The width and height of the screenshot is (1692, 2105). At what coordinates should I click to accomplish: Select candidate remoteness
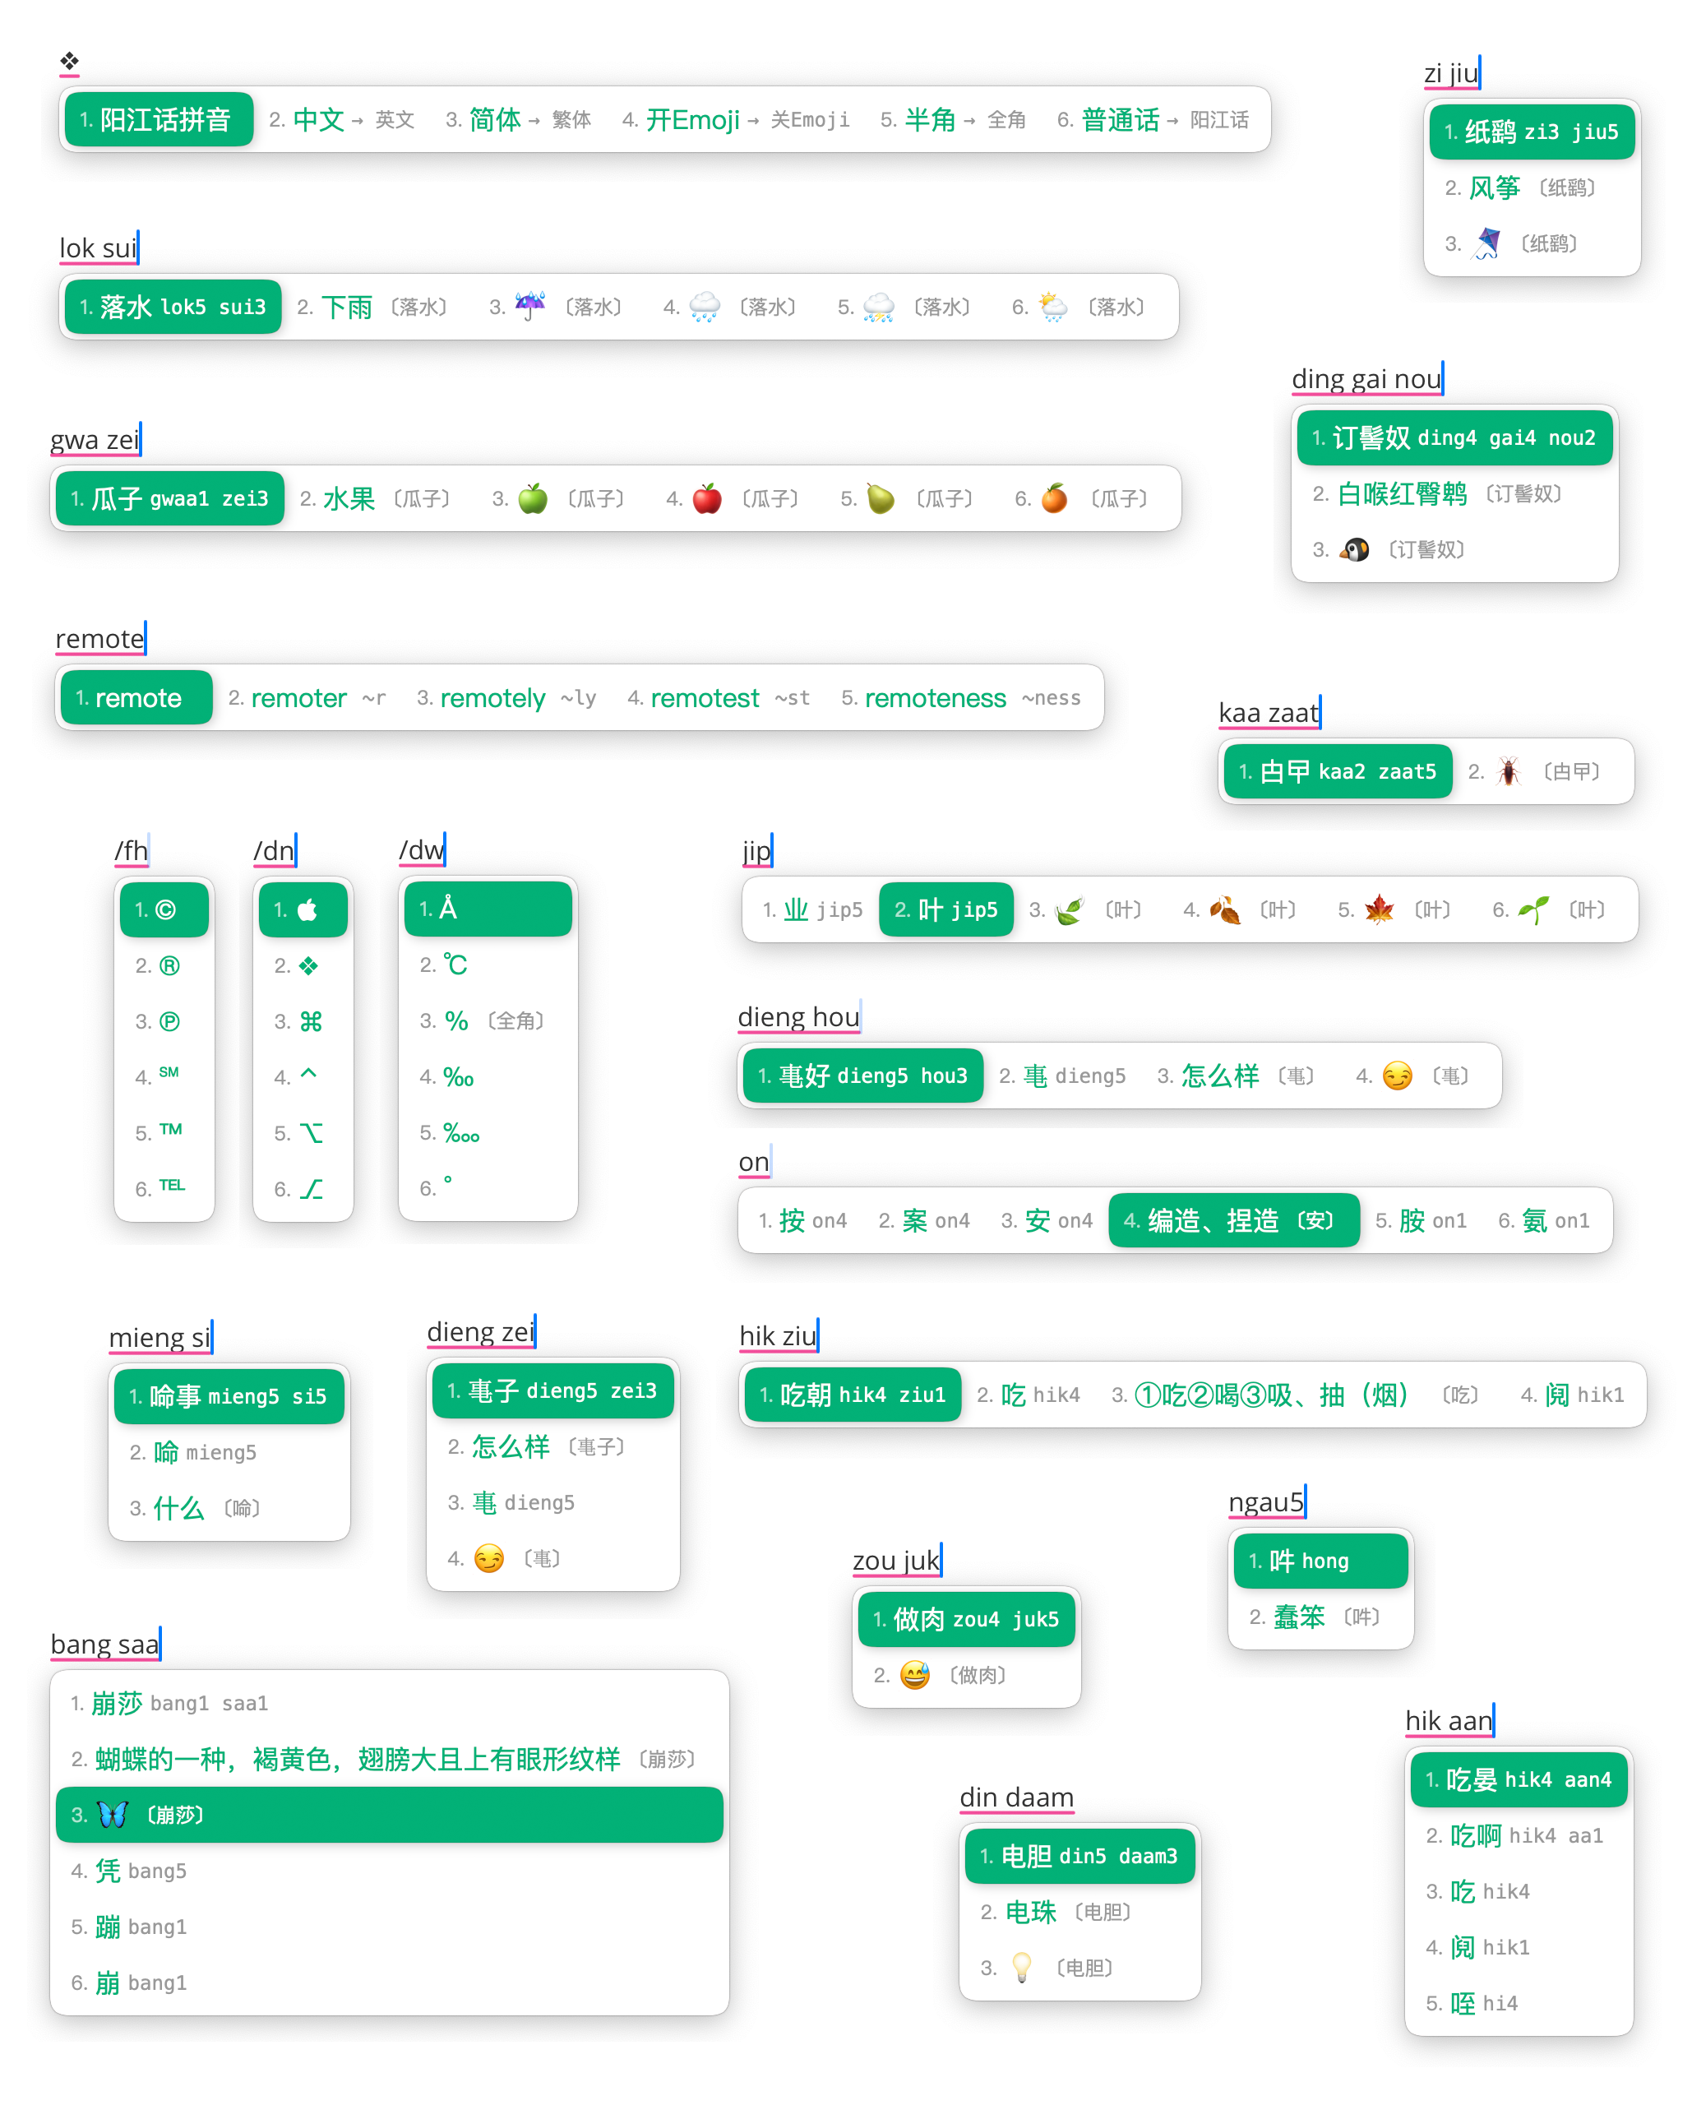coord(961,697)
